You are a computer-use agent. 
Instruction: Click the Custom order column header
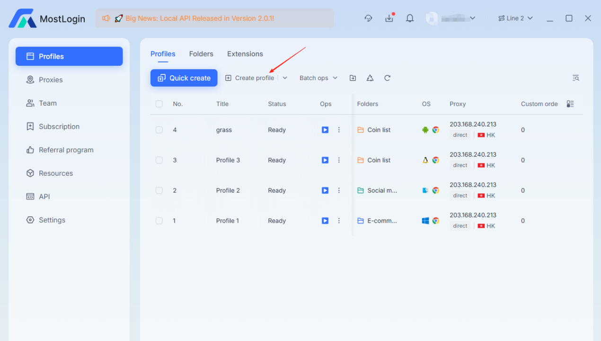(539, 104)
